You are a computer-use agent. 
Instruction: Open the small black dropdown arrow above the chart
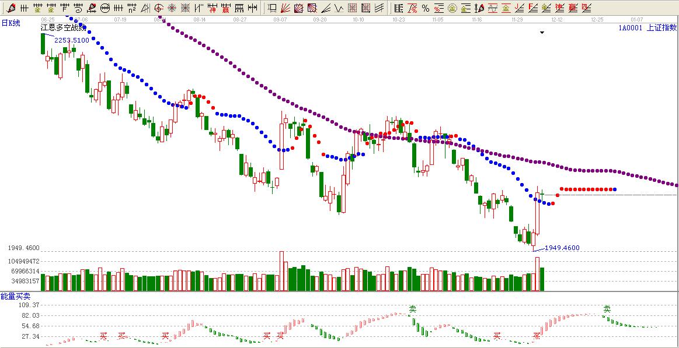(542, 33)
